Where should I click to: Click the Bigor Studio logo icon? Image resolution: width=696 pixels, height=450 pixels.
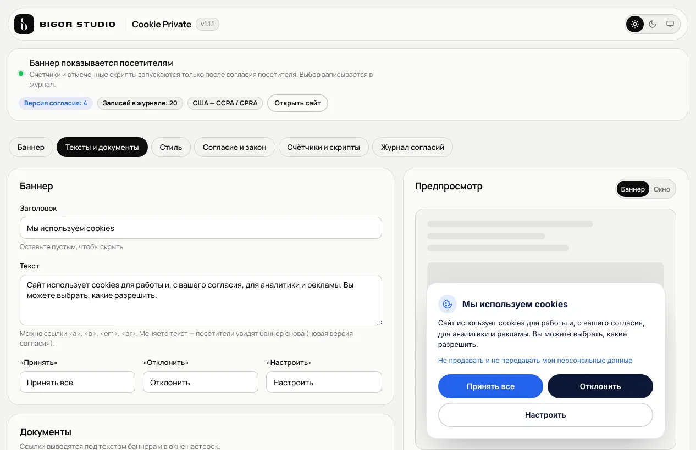(x=24, y=24)
